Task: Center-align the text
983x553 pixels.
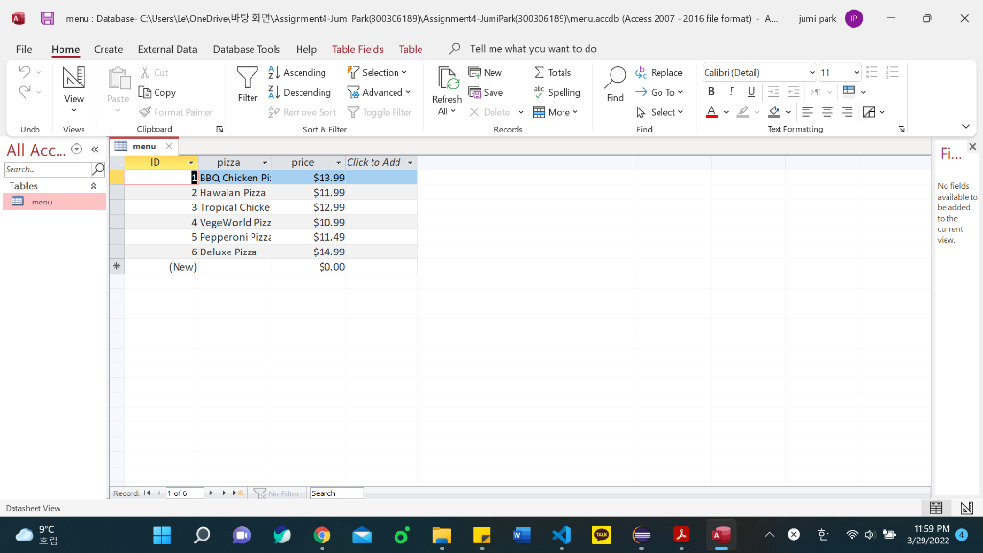Action: point(827,112)
